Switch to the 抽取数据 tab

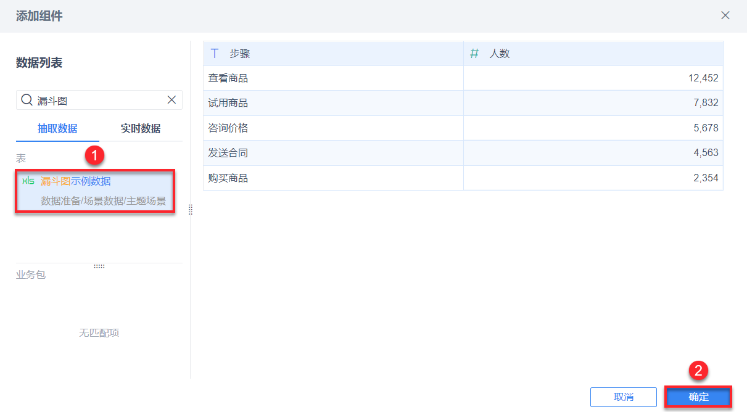(57, 128)
